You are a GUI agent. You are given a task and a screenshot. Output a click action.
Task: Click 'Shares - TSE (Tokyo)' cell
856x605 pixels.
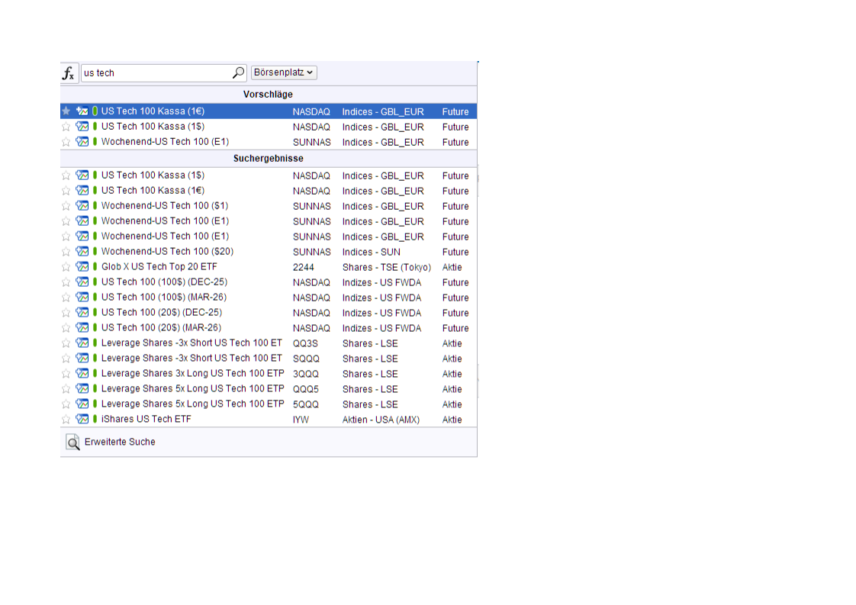point(387,268)
